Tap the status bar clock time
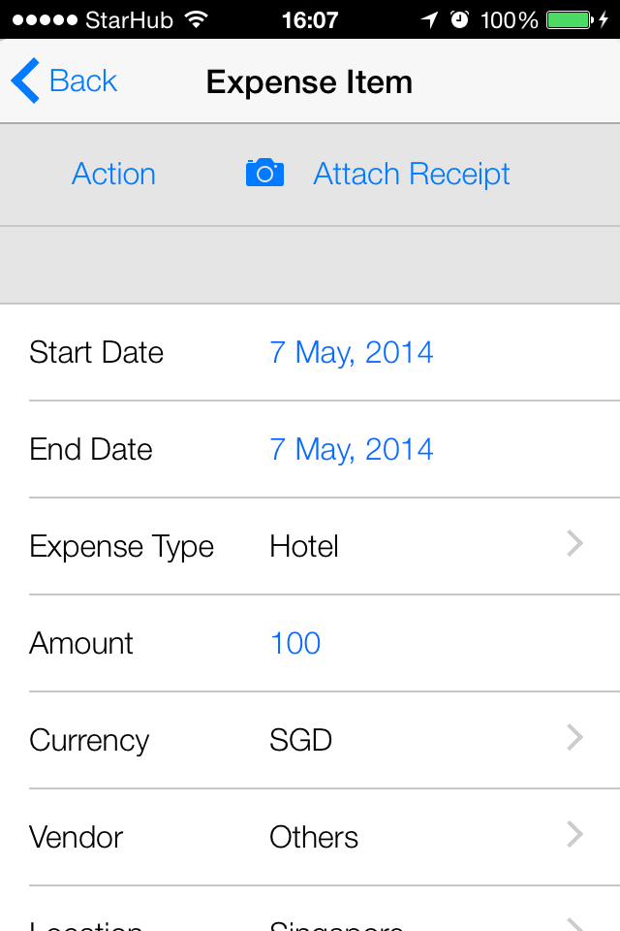Screen dimensions: 620x931 click(310, 20)
